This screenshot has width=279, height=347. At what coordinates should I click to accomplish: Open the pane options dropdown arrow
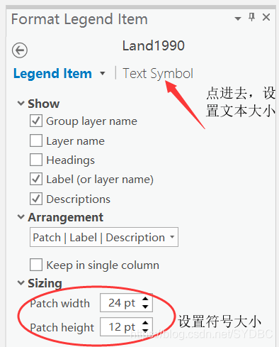coord(238,18)
